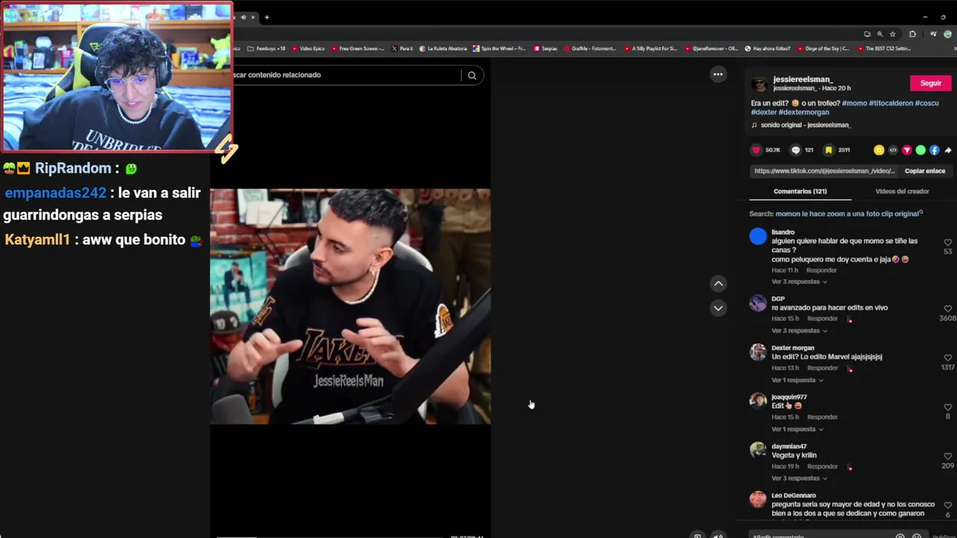Open 'GrafMe - Fotomont...' bookmark
The image size is (957, 538).
pyautogui.click(x=590, y=49)
